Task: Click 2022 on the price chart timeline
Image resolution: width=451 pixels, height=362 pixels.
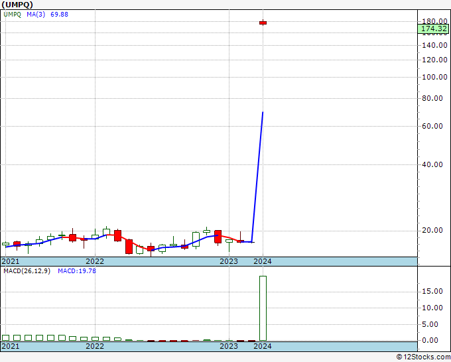Action: click(95, 261)
